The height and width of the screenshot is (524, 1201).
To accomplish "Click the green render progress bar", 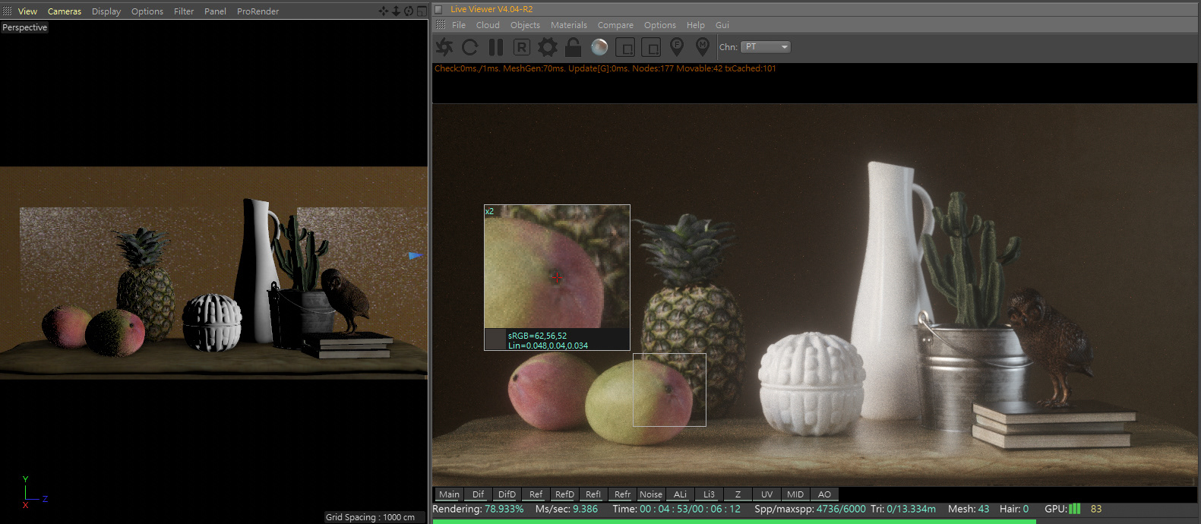I will [x=733, y=521].
